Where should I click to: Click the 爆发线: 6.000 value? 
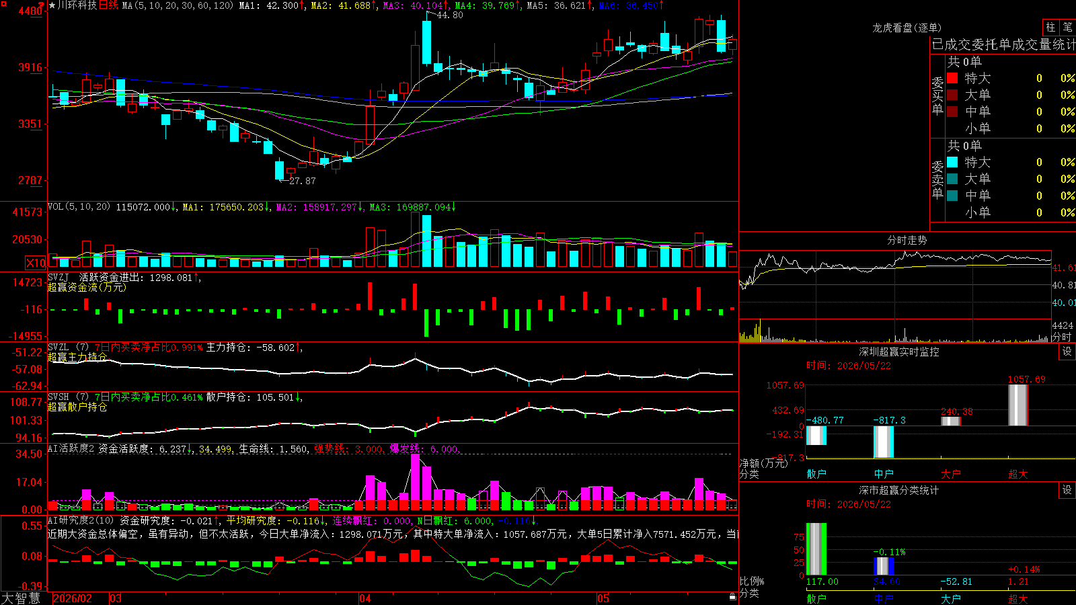point(425,448)
